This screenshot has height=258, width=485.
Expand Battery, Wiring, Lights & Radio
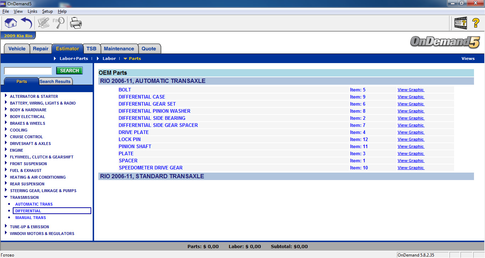[6, 103]
